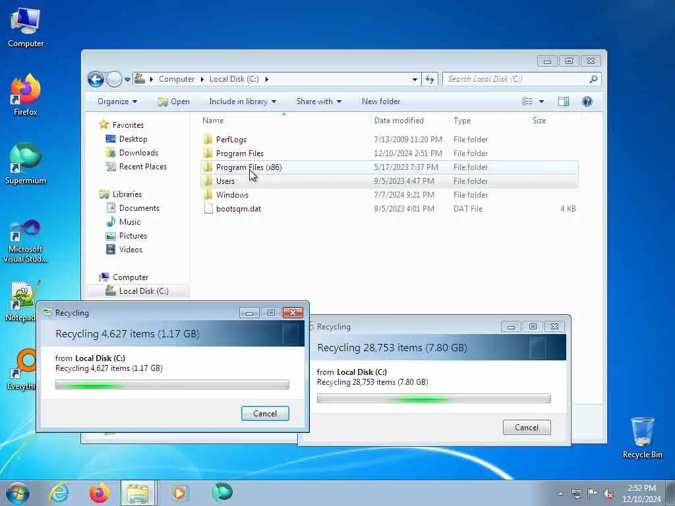Click the network tray icon
Viewport: 675px width, 506px height.
point(576,493)
